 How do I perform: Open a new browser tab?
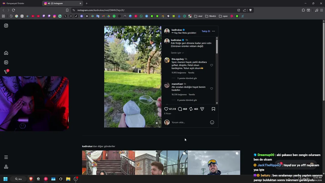point(87,3)
